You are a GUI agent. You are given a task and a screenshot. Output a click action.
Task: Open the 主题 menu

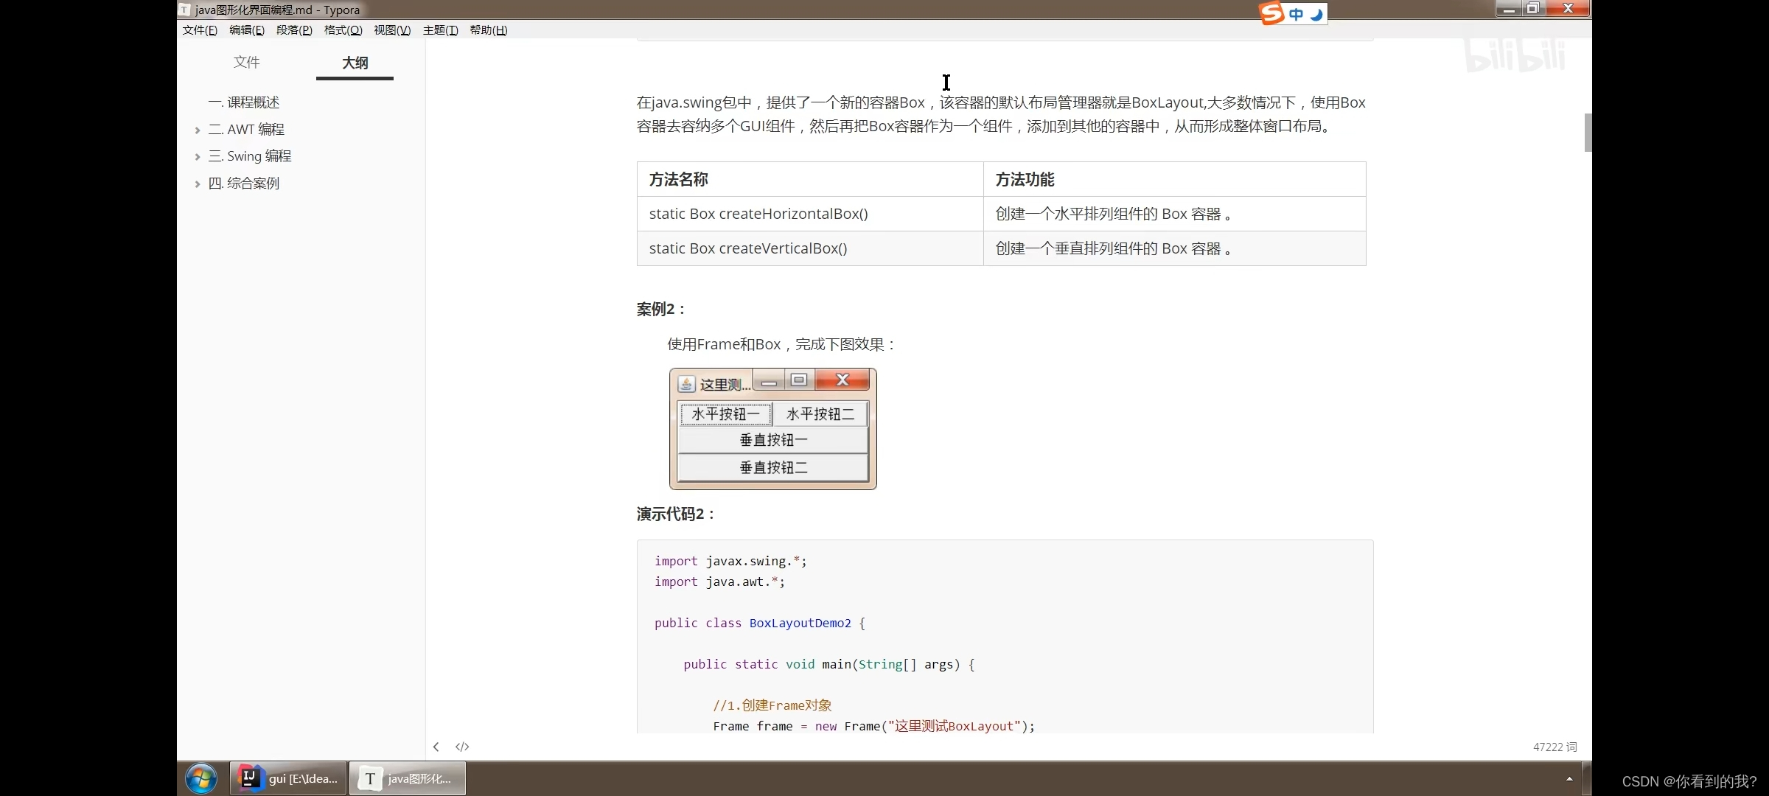coord(440,30)
